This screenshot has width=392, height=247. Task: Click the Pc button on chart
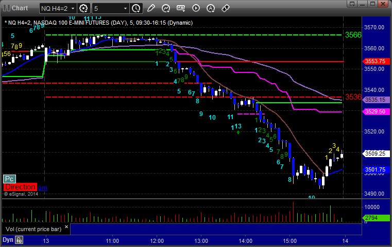tap(9, 179)
